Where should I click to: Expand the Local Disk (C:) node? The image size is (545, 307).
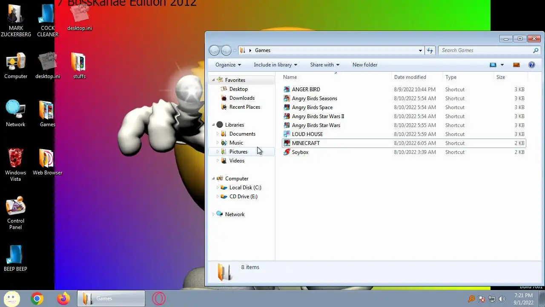click(x=218, y=188)
